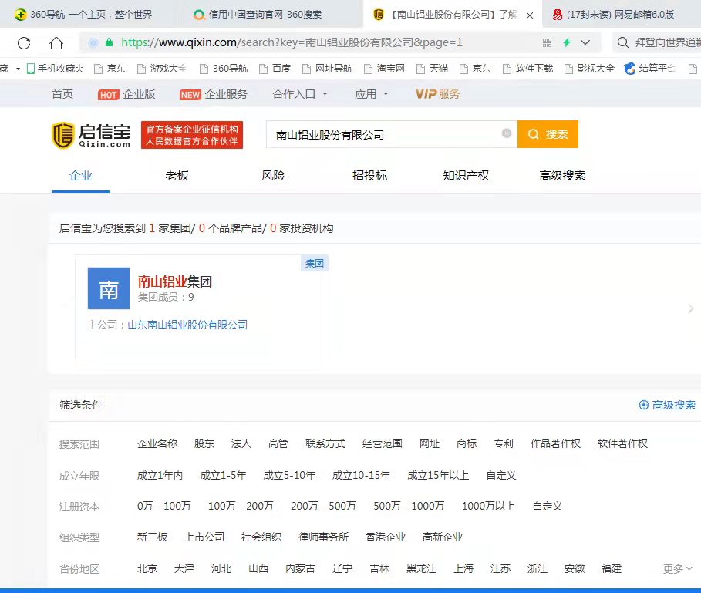Open the first 京东 bookmark
The width and height of the screenshot is (701, 593).
[110, 69]
